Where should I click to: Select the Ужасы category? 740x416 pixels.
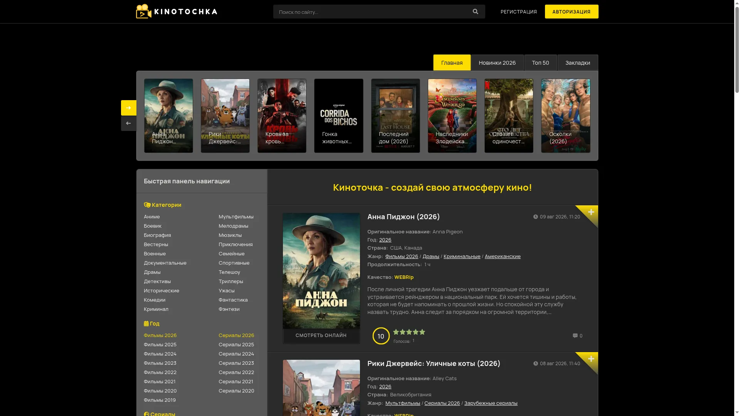coord(227,290)
